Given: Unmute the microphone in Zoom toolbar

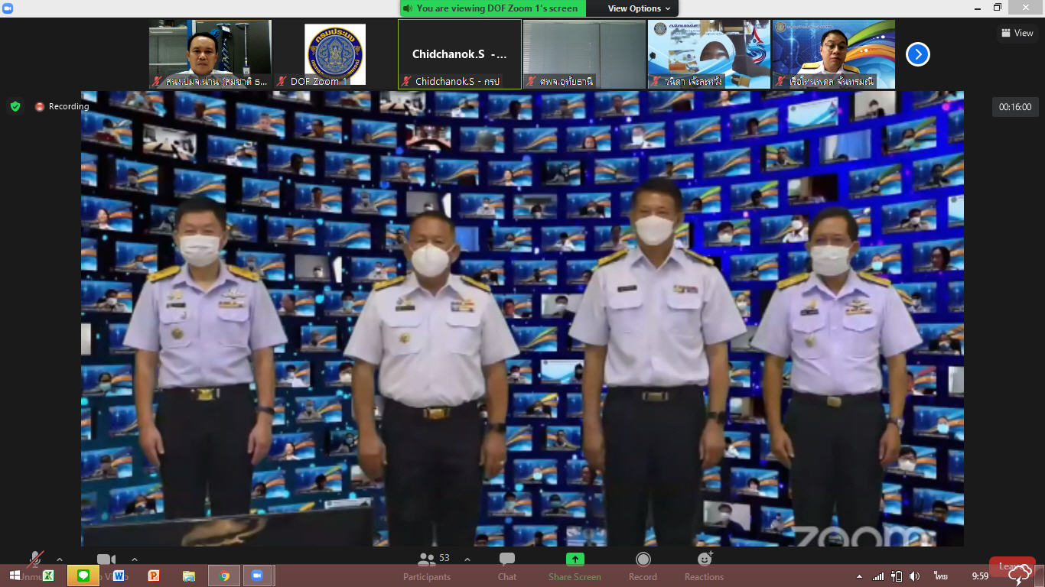Looking at the screenshot, I should click(x=35, y=559).
